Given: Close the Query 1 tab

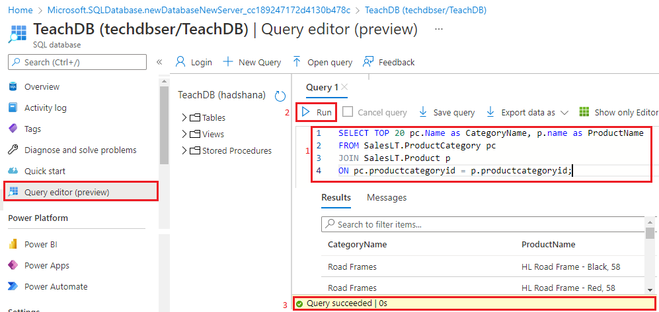Looking at the screenshot, I should [x=344, y=87].
